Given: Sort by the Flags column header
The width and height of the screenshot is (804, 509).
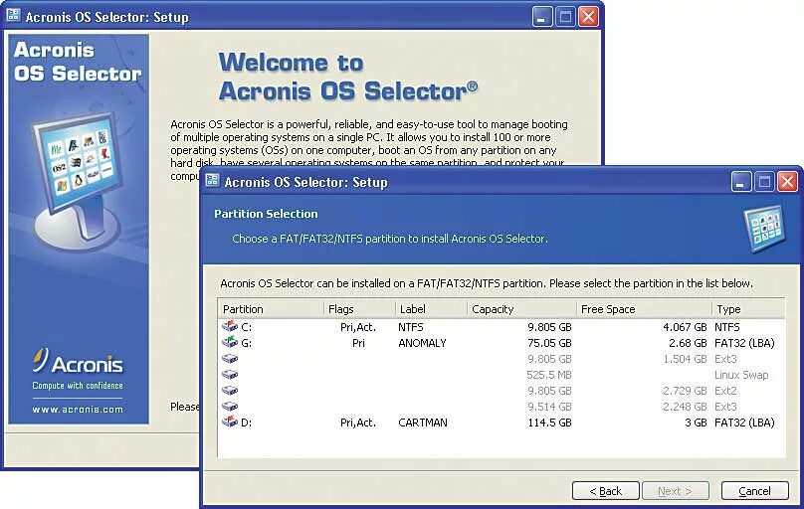Looking at the screenshot, I should tap(359, 309).
